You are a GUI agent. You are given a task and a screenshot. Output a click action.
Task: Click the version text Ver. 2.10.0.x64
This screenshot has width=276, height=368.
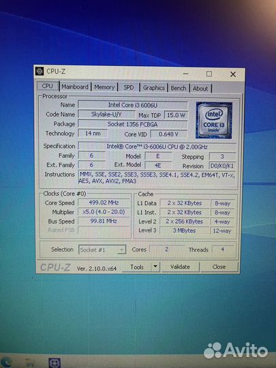[x=97, y=269]
